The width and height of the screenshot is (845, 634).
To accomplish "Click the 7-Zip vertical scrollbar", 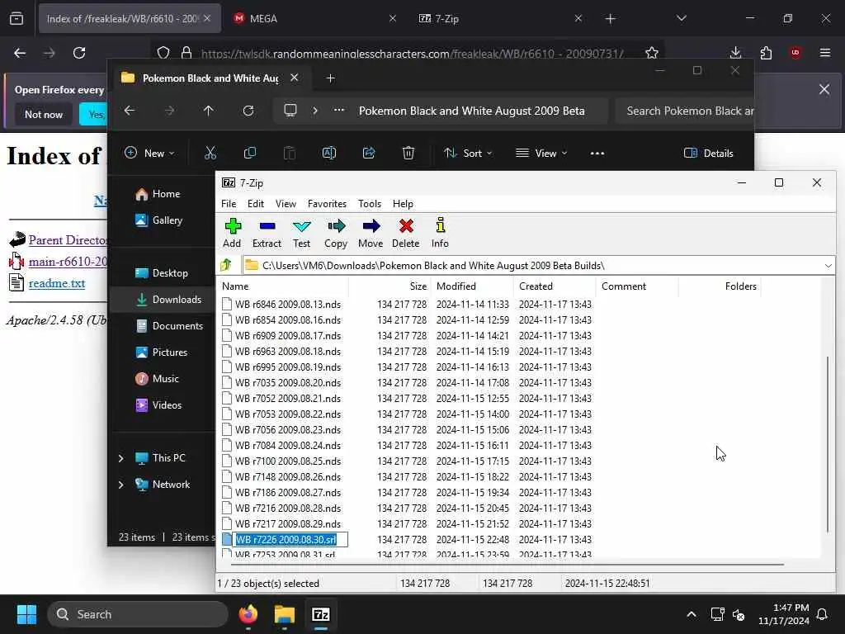I will click(828, 443).
